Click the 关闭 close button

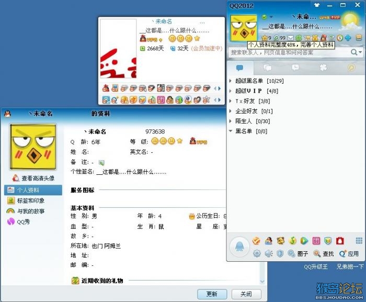click(246, 294)
